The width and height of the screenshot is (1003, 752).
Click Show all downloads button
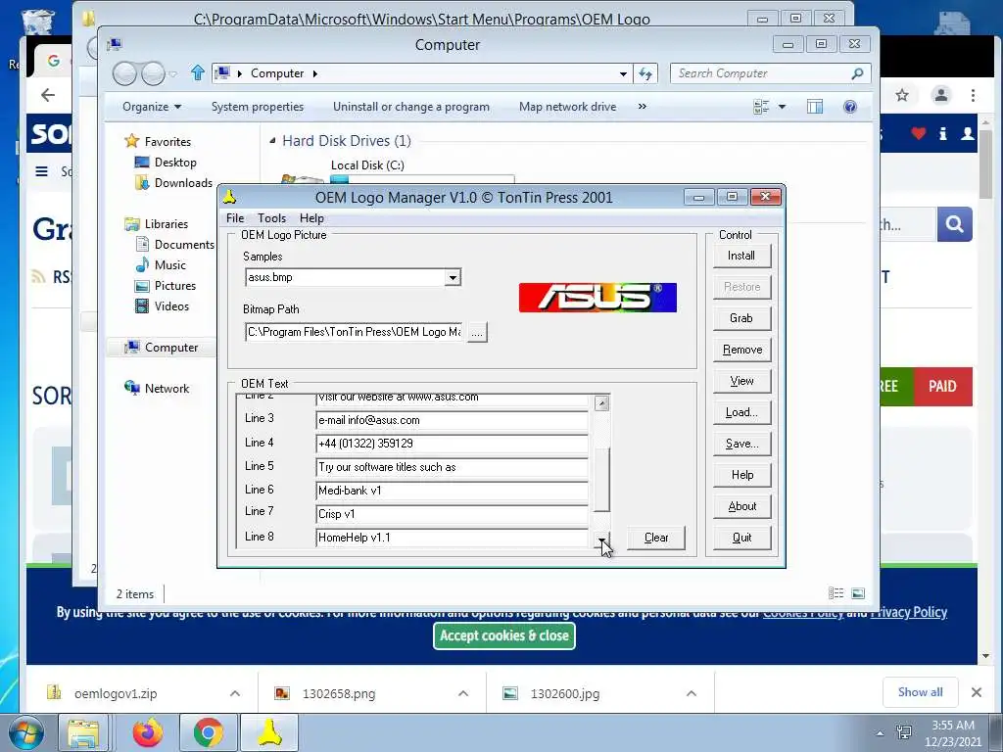pyautogui.click(x=920, y=692)
